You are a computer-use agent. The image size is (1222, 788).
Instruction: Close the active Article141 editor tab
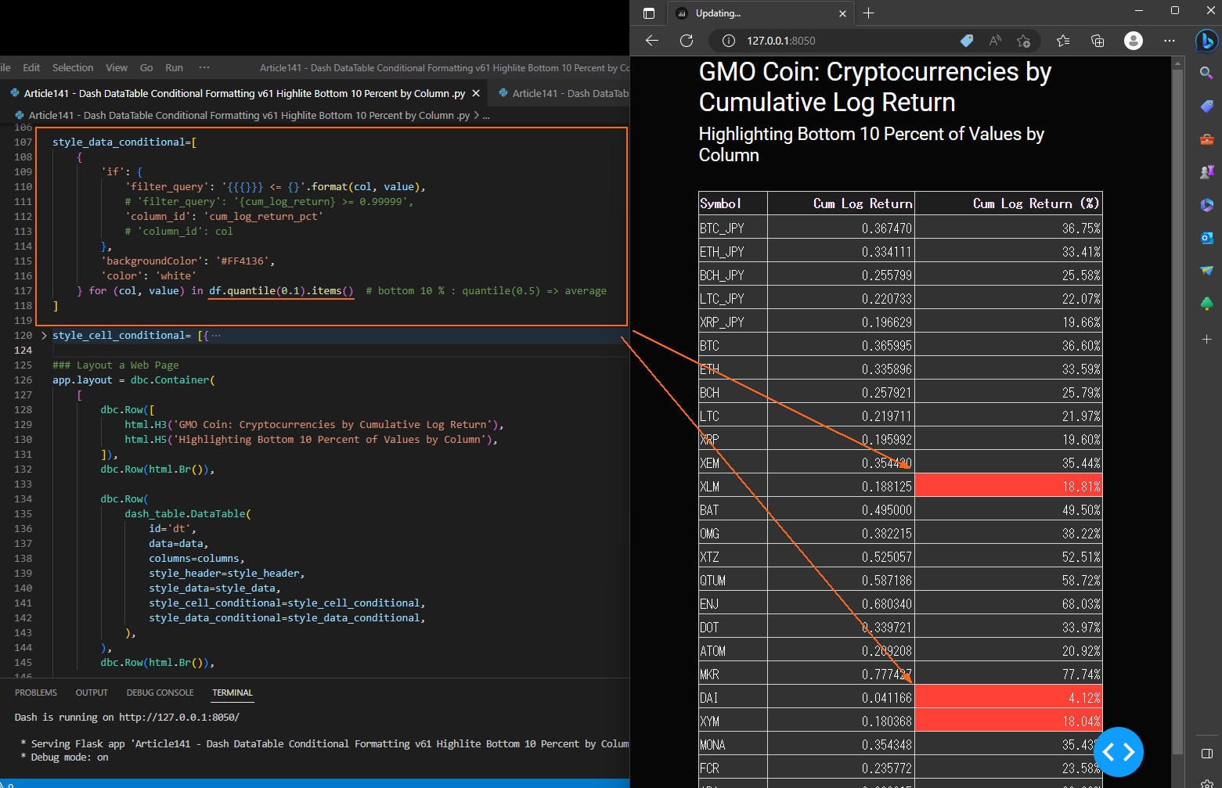pos(476,93)
